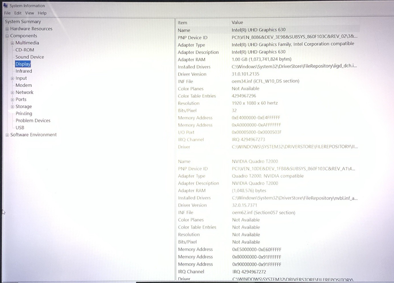Open the View menu

point(29,13)
